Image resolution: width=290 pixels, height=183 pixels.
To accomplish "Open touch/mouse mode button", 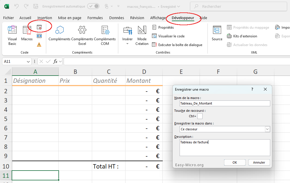I will 107,6.
